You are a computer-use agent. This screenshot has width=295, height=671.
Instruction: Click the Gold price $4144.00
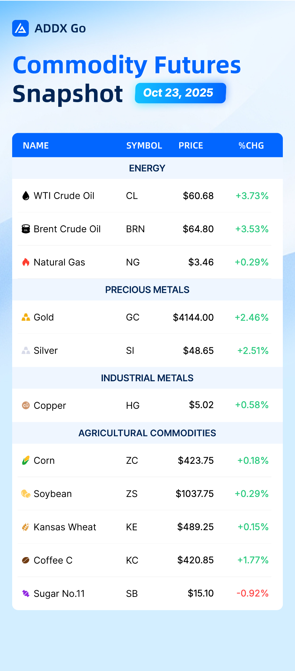point(193,317)
